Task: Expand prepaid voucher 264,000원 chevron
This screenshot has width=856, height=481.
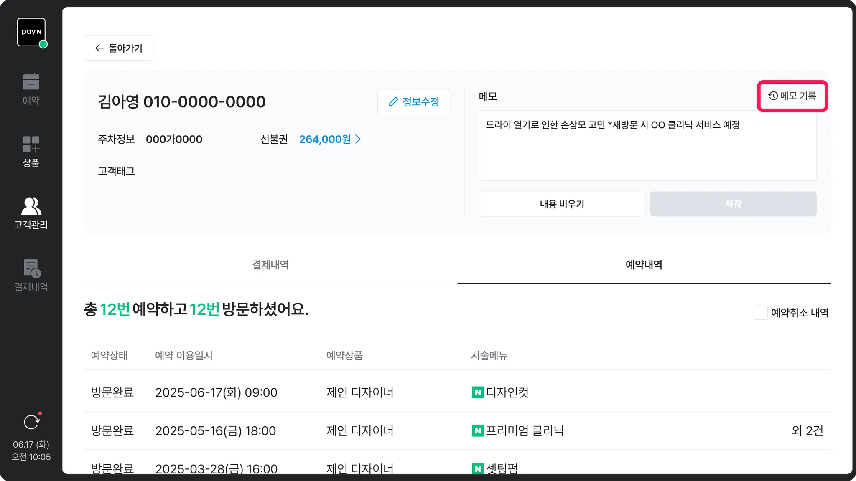Action: point(358,139)
